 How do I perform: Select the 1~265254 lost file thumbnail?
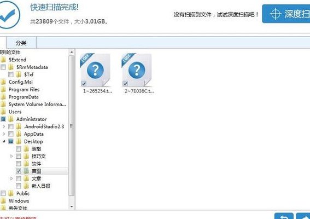click(95, 70)
